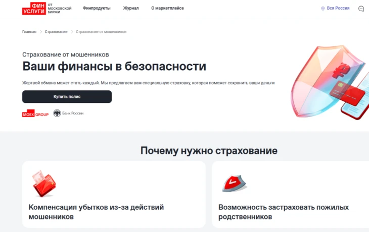The height and width of the screenshot is (232, 369).
Task: Click 'от Московской биржи' logo text
Action: pos(59,8)
